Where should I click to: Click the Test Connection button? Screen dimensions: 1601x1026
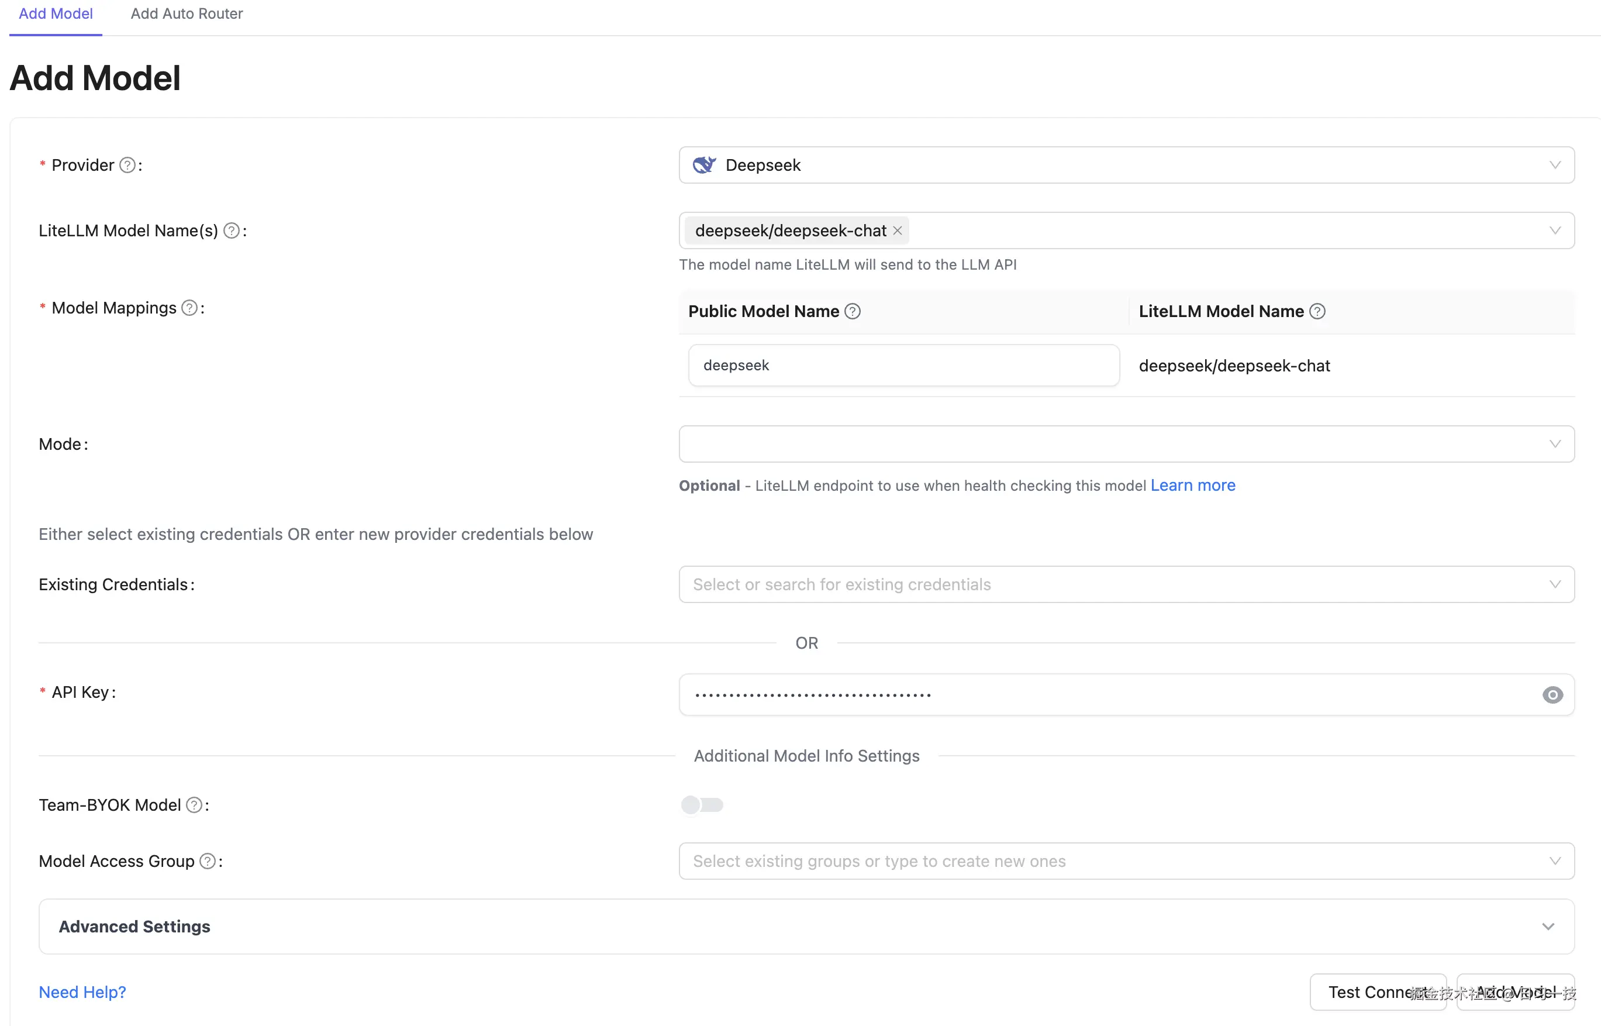[1378, 992]
